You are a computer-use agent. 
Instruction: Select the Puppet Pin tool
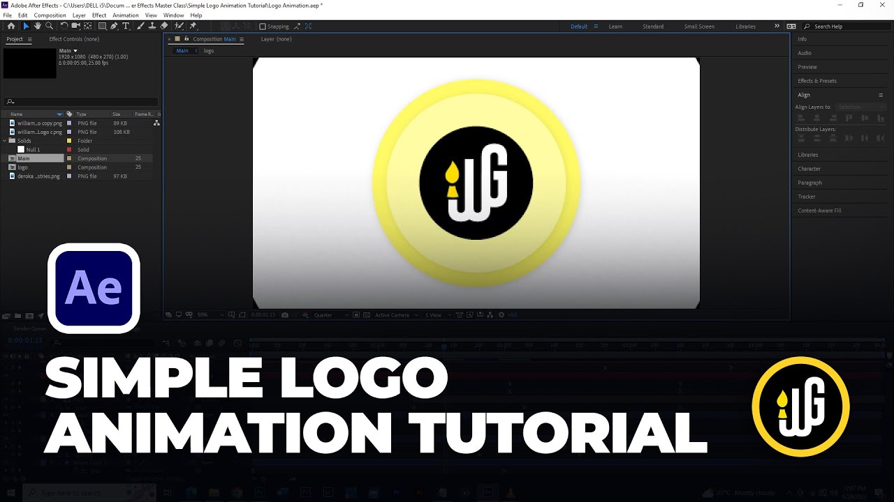tap(193, 26)
